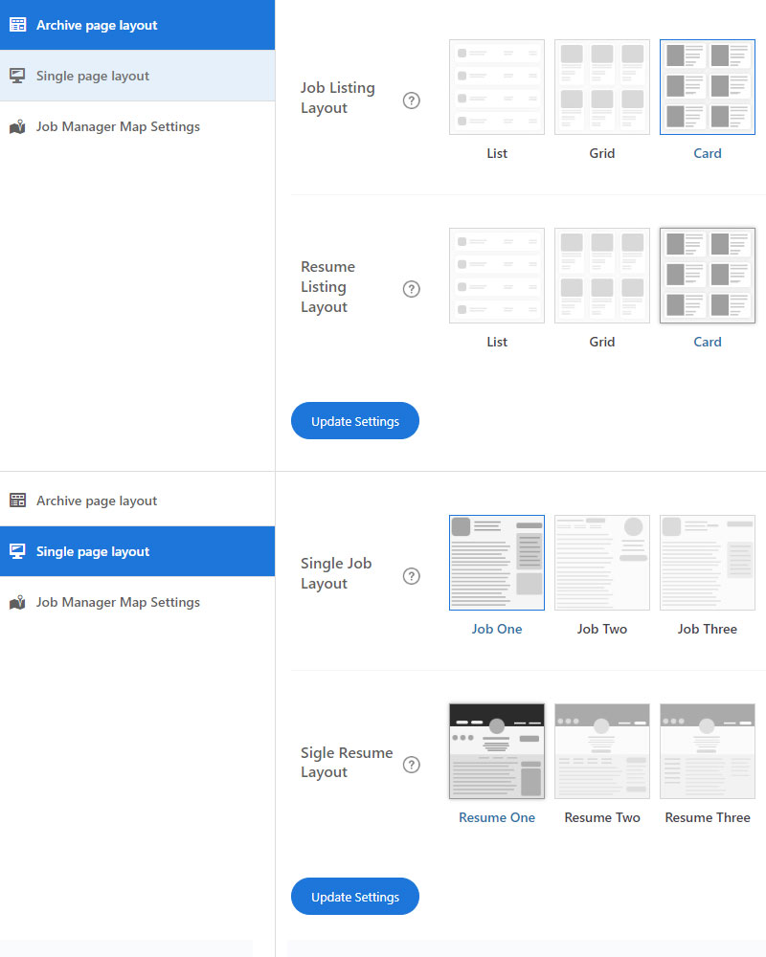
Task: Pick List layout for Resume Listing
Action: 497,276
